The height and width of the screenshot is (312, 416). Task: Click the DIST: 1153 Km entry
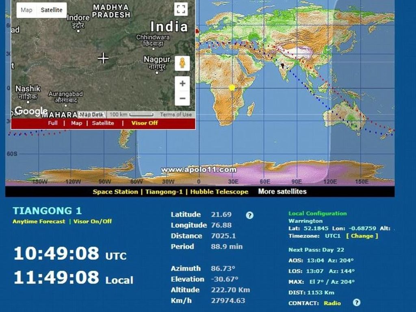(311, 293)
